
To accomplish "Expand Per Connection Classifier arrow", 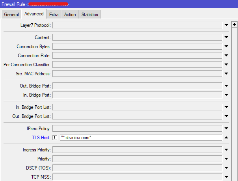I will pos(226,64).
